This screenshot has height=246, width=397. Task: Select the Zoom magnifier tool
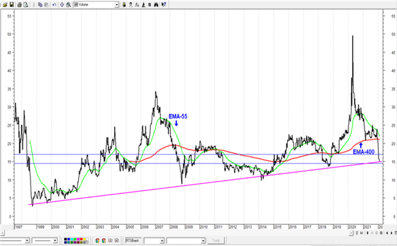[68, 5]
